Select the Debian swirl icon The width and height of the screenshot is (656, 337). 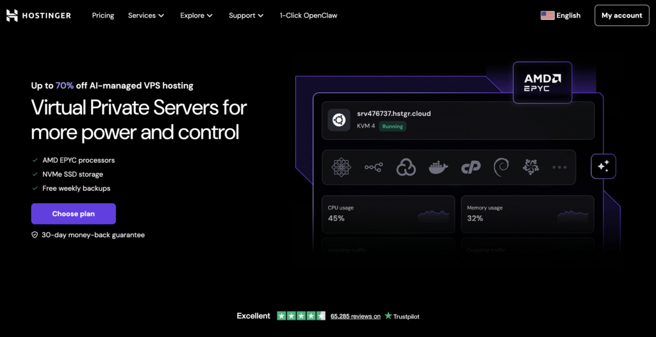click(501, 167)
